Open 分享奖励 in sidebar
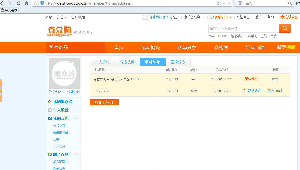Viewport: 300px width, 170px height. 59,146
